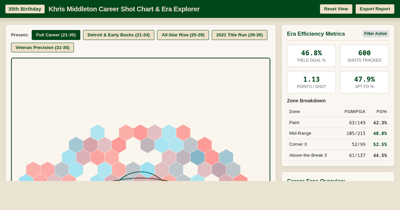Click the 1.13 Points / Shot card

point(311,82)
